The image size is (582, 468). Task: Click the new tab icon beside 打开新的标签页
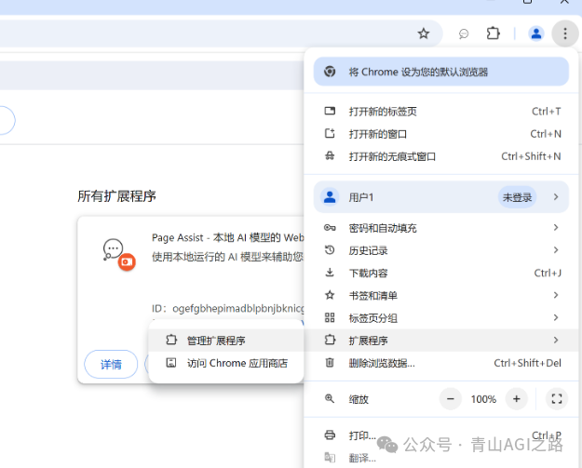click(x=330, y=111)
